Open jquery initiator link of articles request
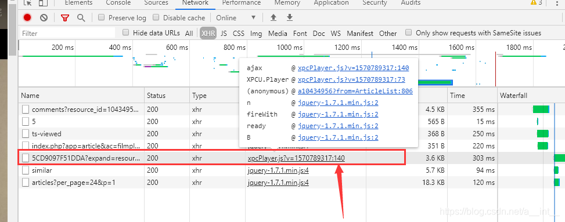565x222 pixels. coord(278,183)
